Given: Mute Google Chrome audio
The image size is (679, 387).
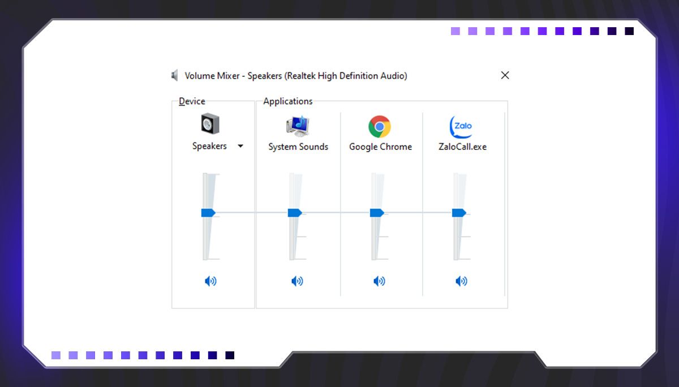Looking at the screenshot, I should coord(380,281).
